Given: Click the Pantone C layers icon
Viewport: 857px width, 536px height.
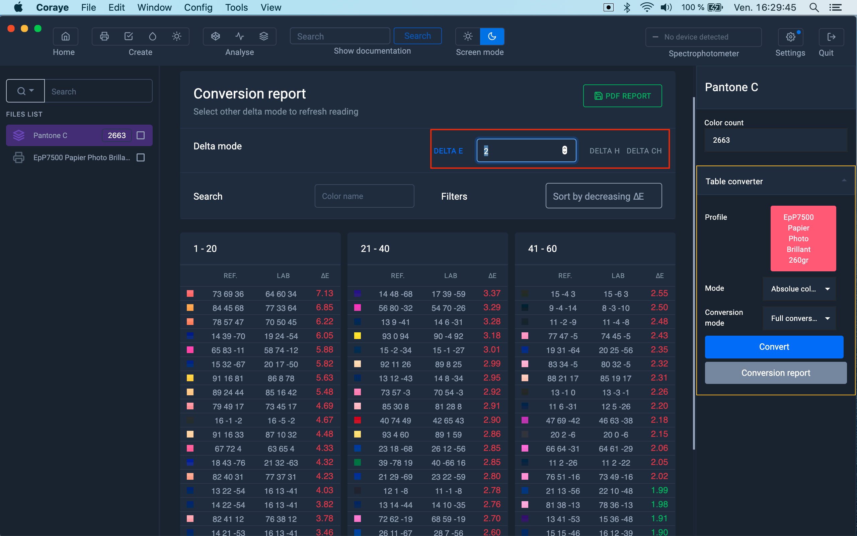Looking at the screenshot, I should coord(19,135).
